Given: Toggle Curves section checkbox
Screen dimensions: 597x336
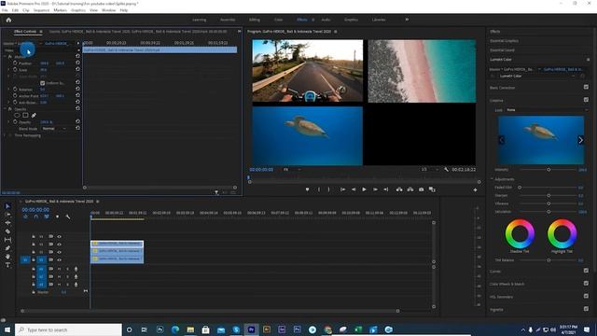Looking at the screenshot, I should pos(586,271).
